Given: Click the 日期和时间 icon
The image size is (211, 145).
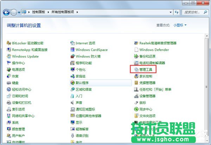Looking at the screenshot, I should tap(9, 96).
